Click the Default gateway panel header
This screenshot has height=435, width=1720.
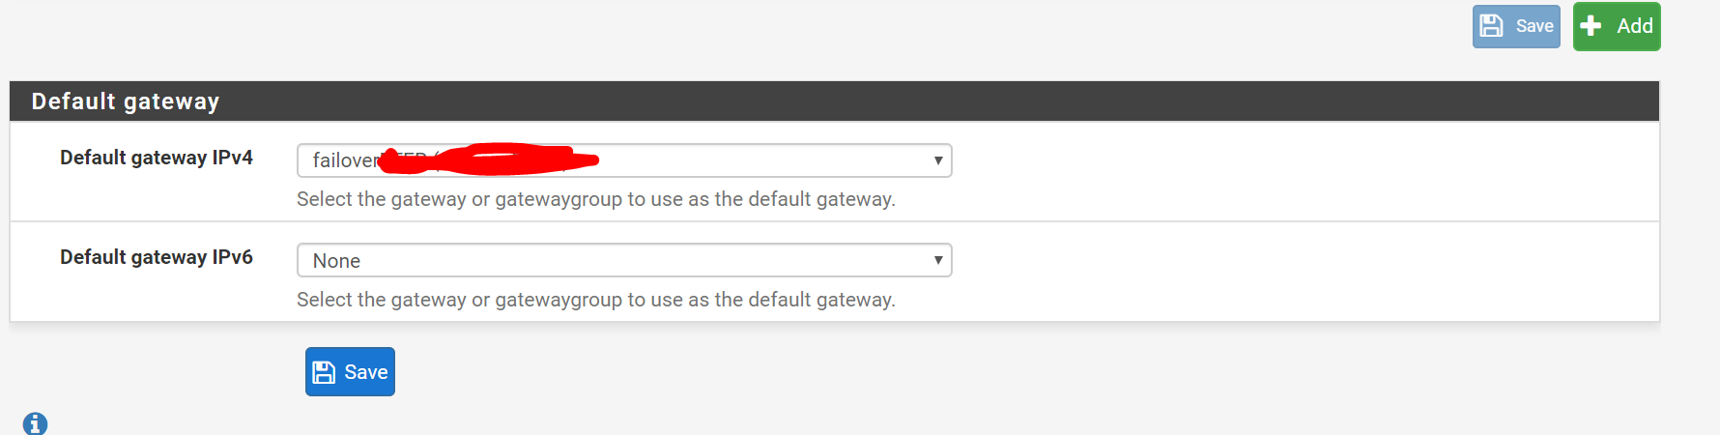tap(835, 101)
